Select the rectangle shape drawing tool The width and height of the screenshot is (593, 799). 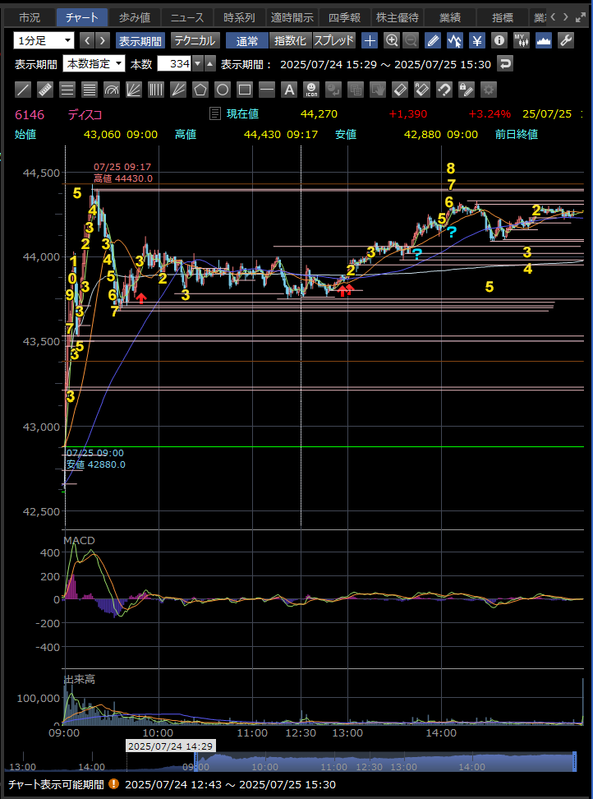click(x=245, y=90)
